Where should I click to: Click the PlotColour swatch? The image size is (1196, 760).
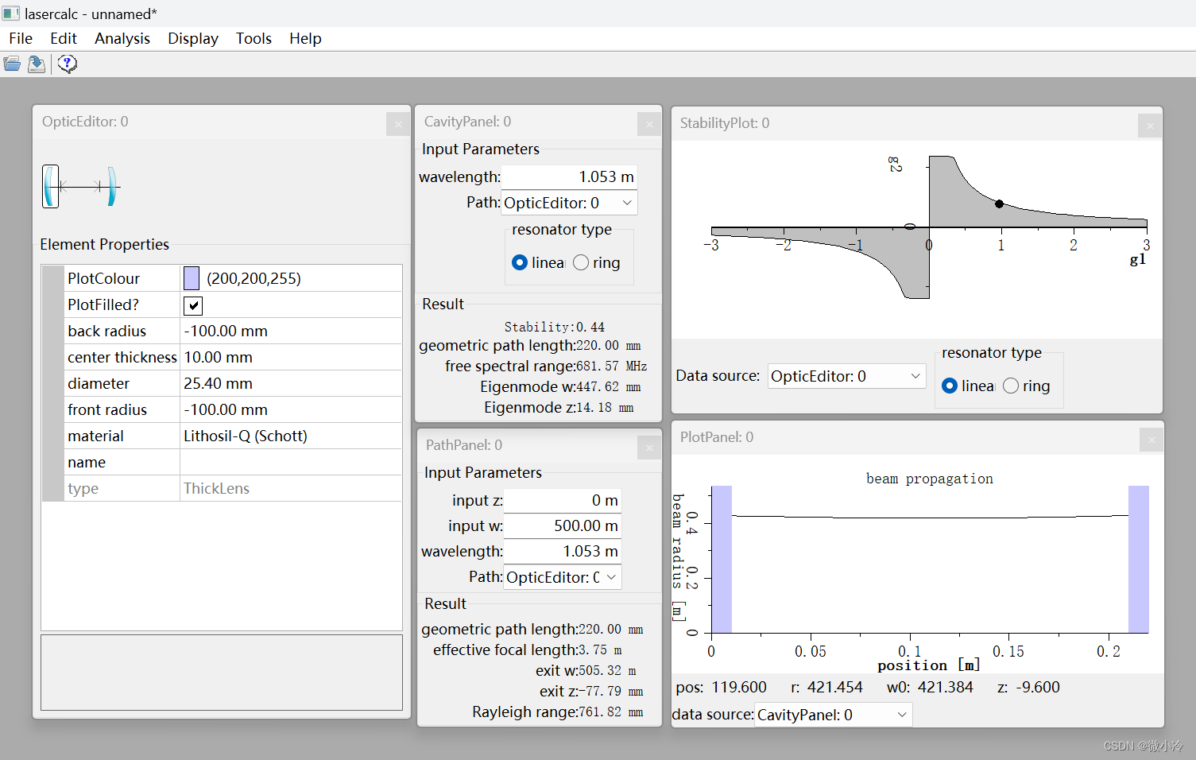tap(192, 278)
